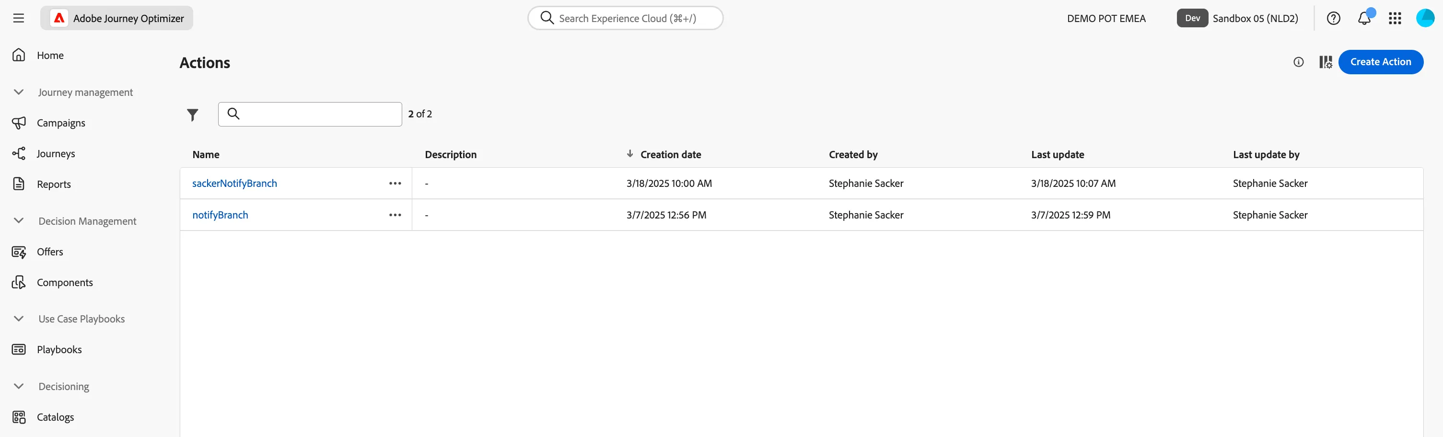Collapse the Decisioning section
1443x437 pixels.
[19, 387]
